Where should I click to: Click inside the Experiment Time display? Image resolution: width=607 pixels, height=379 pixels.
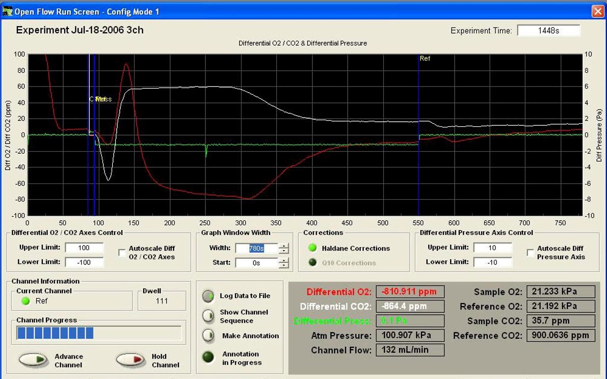[x=550, y=30]
